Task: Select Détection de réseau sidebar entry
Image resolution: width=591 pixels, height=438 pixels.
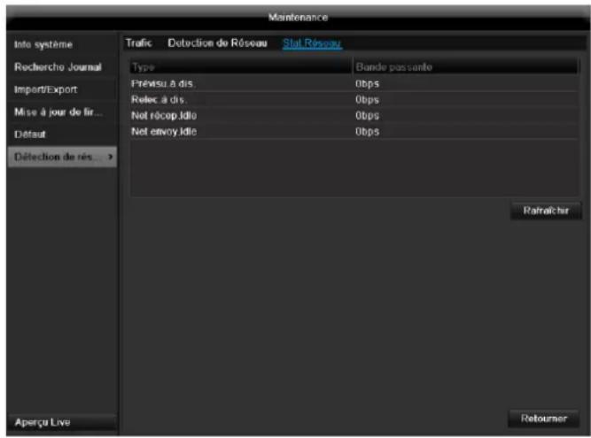Action: [55, 158]
